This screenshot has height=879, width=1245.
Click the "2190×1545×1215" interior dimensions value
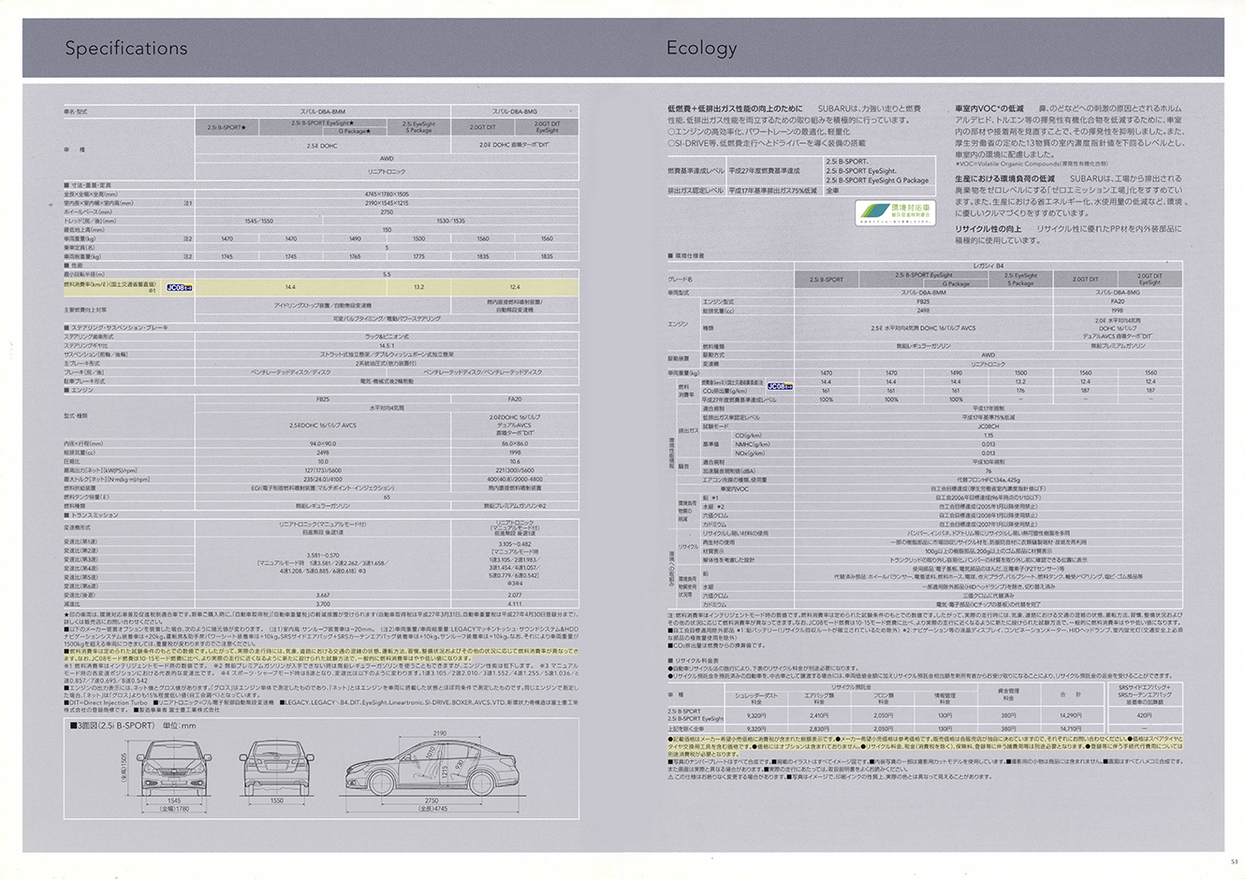coord(387,203)
